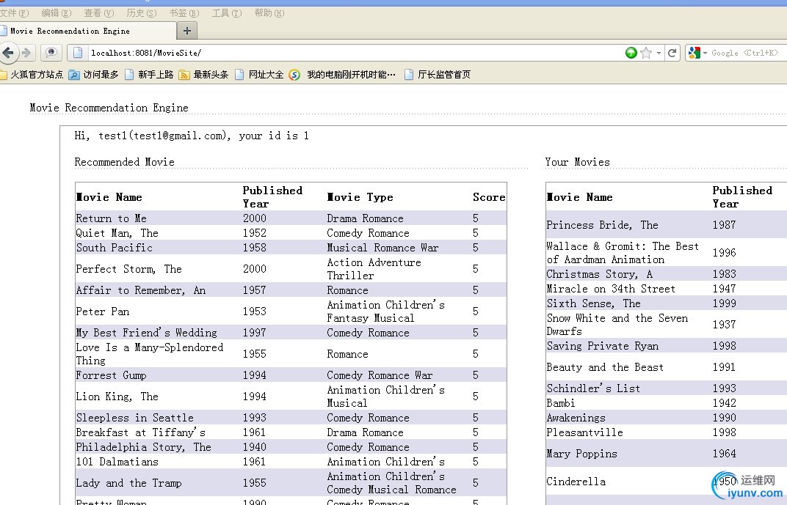The image size is (787, 505).
Task: Click the Movie Name header in Your Movies table
Action: [x=580, y=197]
